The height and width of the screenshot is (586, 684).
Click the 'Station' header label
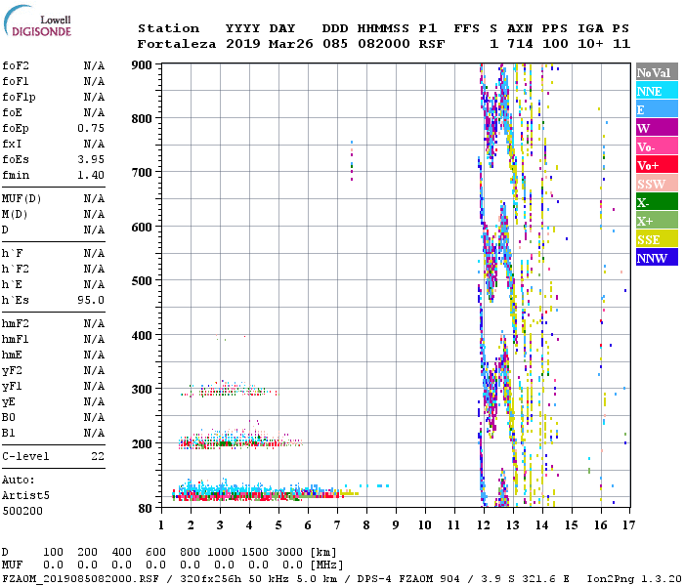click(168, 28)
